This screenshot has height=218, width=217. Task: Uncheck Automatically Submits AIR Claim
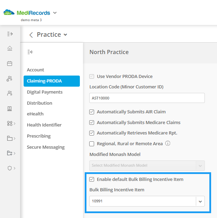point(92,112)
